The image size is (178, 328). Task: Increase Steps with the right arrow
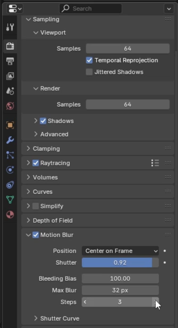[155, 302]
